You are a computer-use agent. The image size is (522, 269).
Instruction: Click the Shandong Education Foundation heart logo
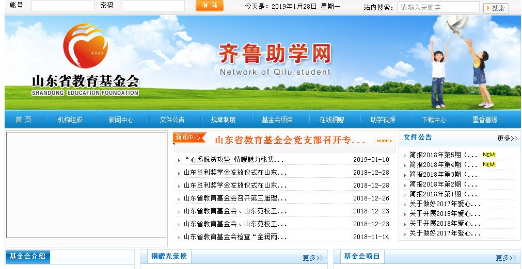click(x=85, y=46)
